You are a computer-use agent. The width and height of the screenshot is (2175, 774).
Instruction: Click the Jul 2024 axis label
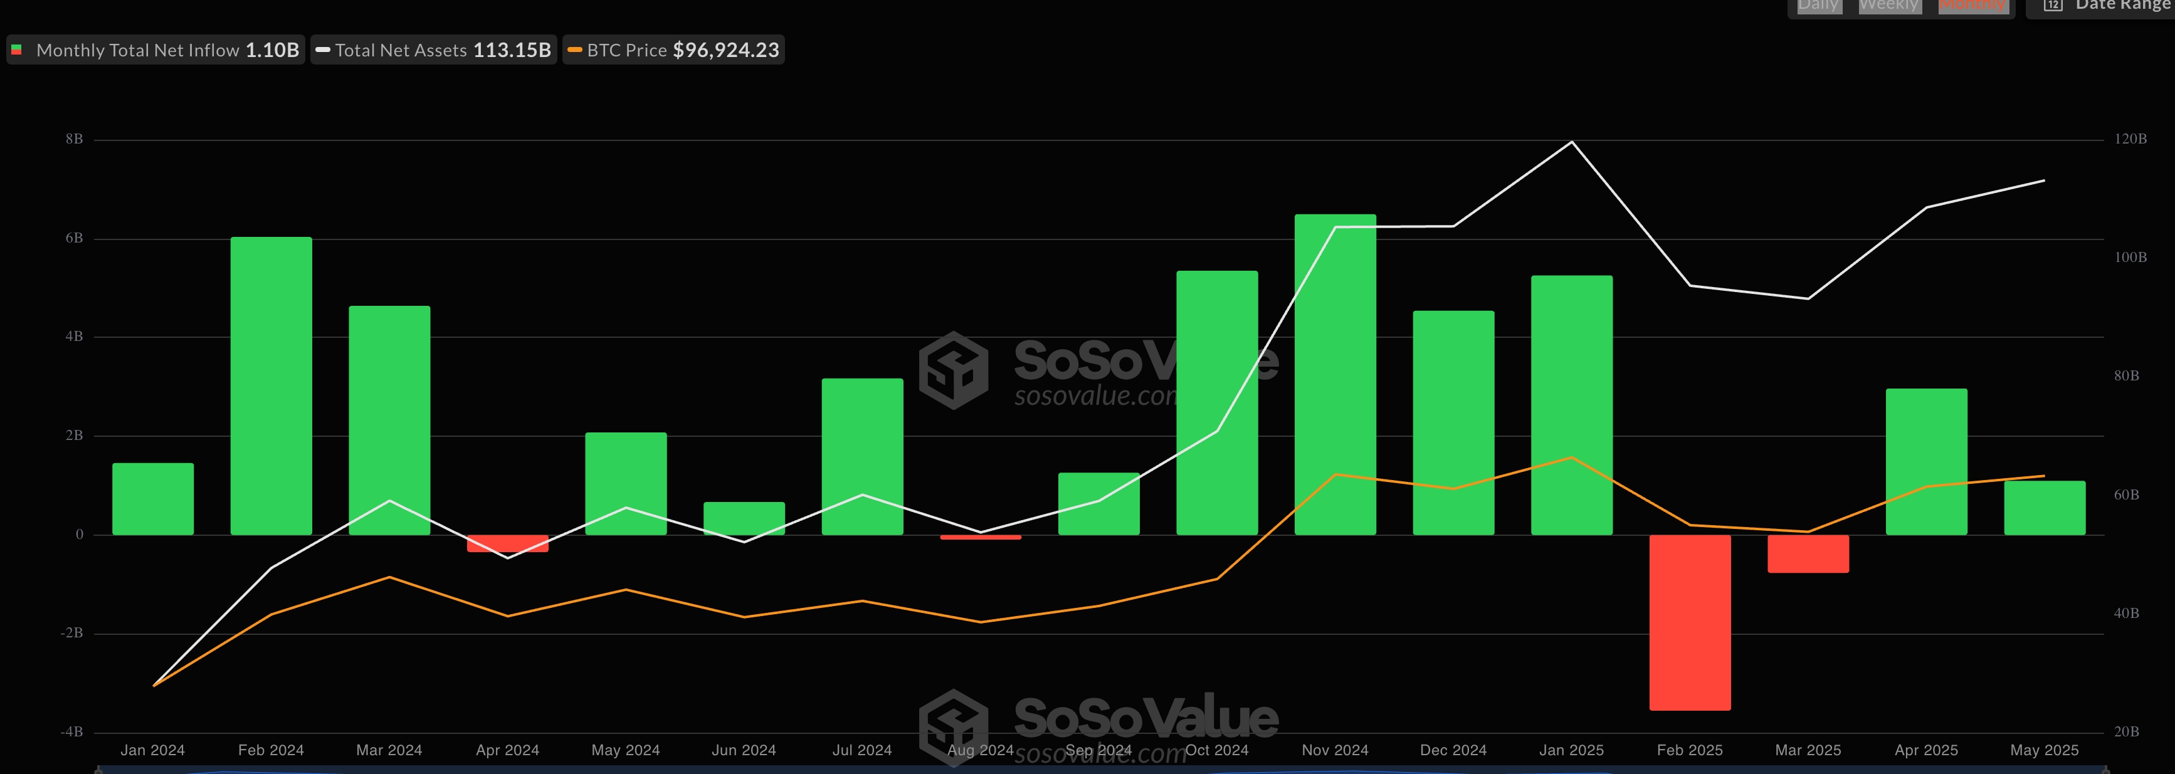pyautogui.click(x=862, y=750)
